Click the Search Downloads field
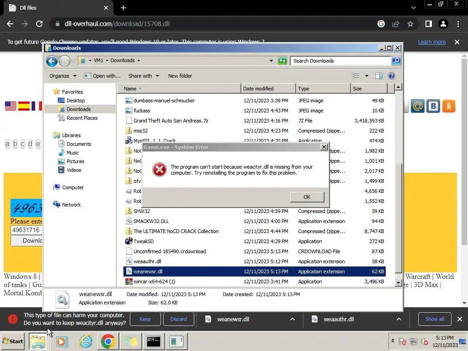The height and width of the screenshot is (351, 468). click(x=340, y=61)
